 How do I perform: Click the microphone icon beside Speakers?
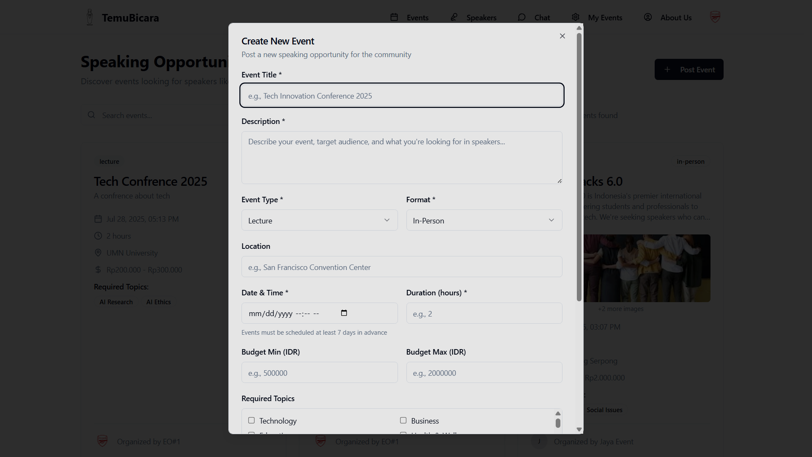click(454, 17)
